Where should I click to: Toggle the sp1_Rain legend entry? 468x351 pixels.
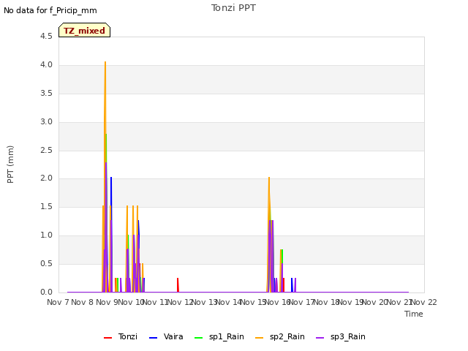(219, 336)
